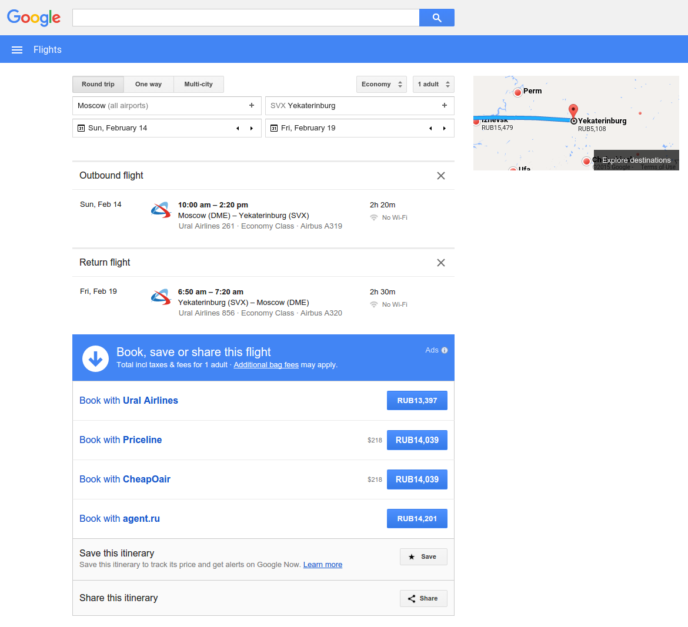Click the plus icon in Yekaterinburg destination field
This screenshot has width=688, height=627.
[x=445, y=105]
